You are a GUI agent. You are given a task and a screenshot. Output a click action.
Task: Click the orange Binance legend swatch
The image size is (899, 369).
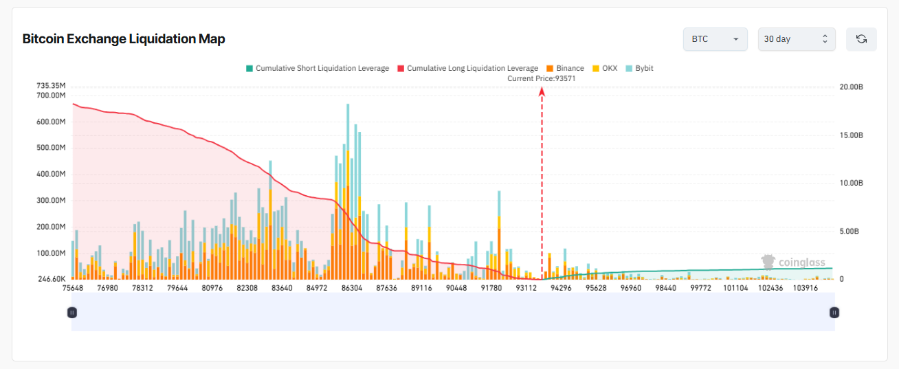click(550, 69)
